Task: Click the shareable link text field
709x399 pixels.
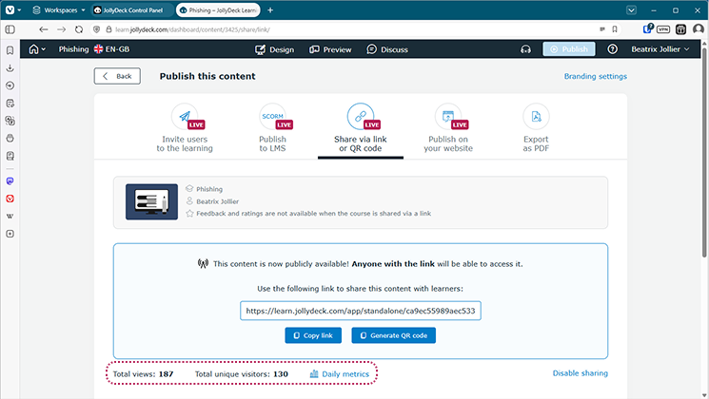Action: (x=361, y=311)
